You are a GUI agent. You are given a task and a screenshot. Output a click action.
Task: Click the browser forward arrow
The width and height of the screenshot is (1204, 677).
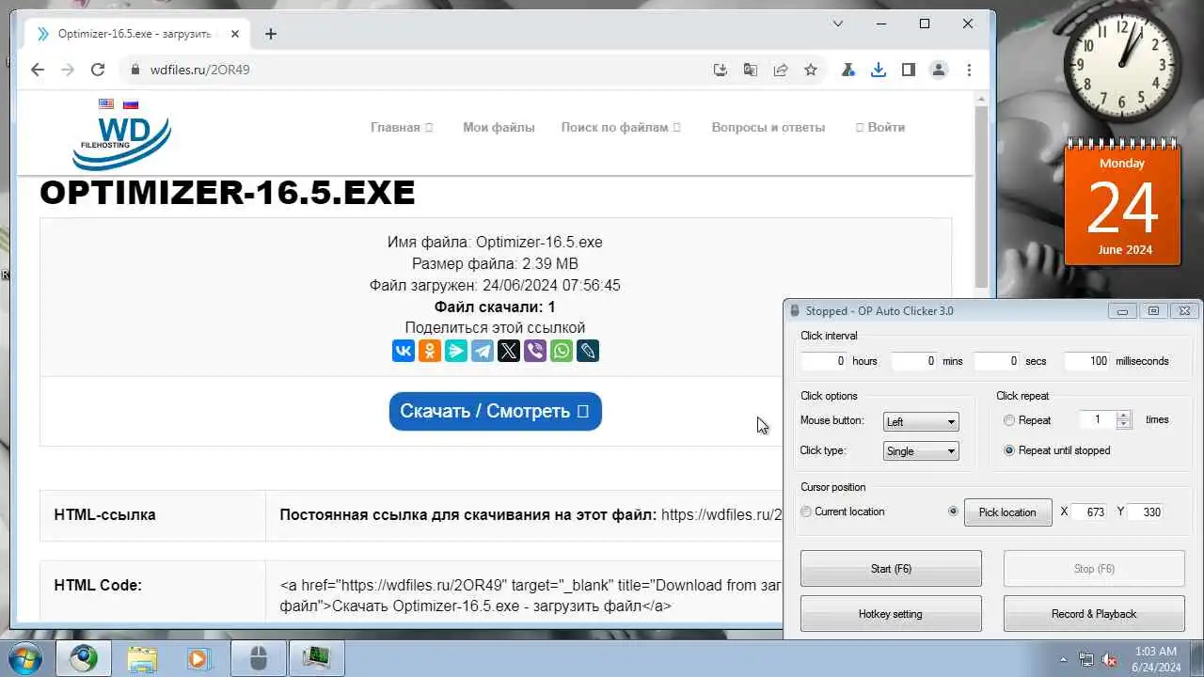[68, 70]
